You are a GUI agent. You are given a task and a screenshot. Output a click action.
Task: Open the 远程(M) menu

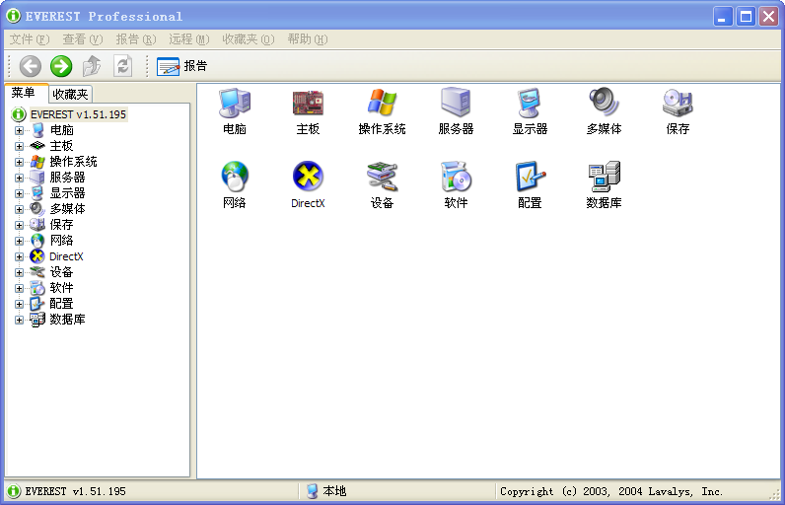coord(188,39)
